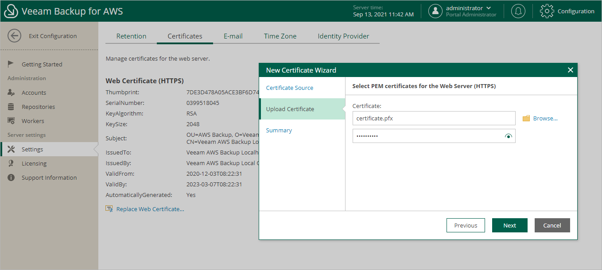This screenshot has height=270, width=602.
Task: Click the Repositories database icon
Action: 12,107
